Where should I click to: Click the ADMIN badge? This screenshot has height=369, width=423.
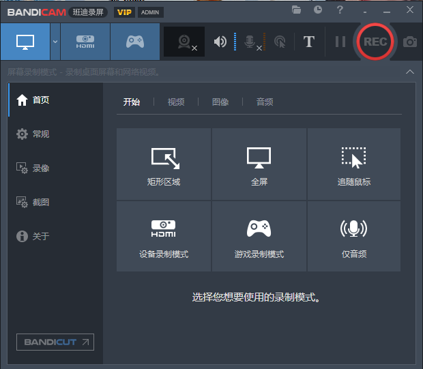point(150,12)
